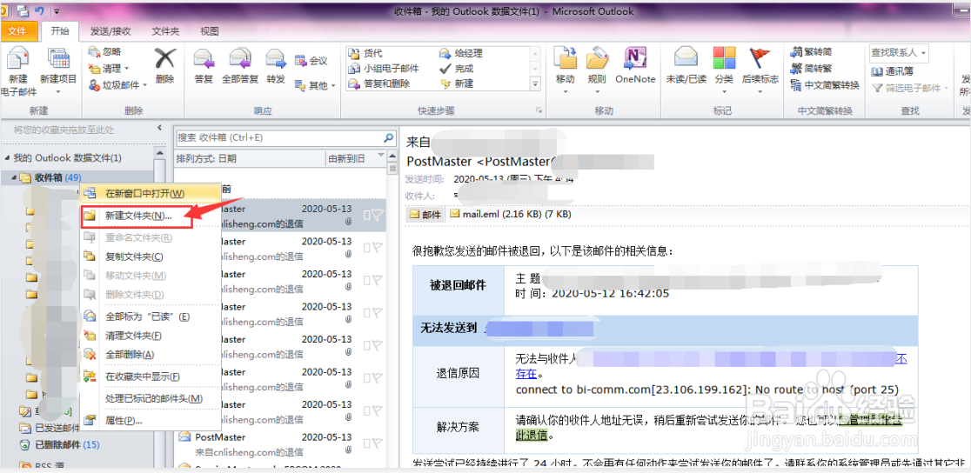Select Done (完成) quick step
This screenshot has height=473, width=971.
click(x=457, y=69)
